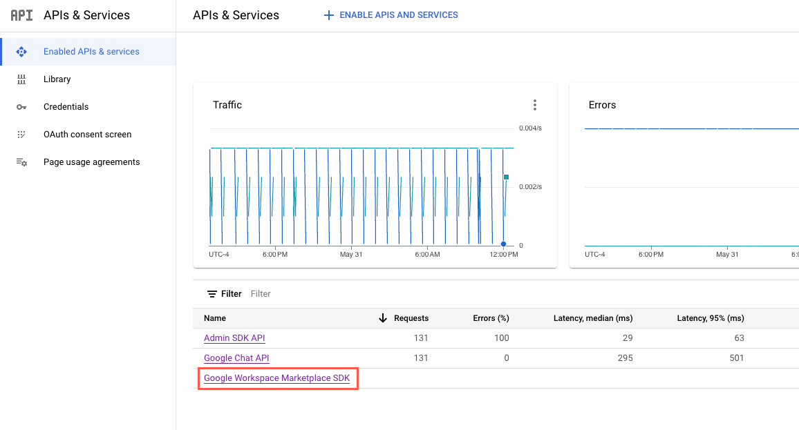Click the Filter list icon

(212, 294)
